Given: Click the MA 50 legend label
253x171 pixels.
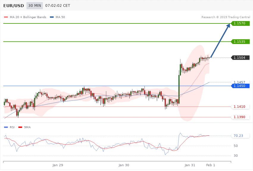Looking at the screenshot, I should tap(60, 17).
